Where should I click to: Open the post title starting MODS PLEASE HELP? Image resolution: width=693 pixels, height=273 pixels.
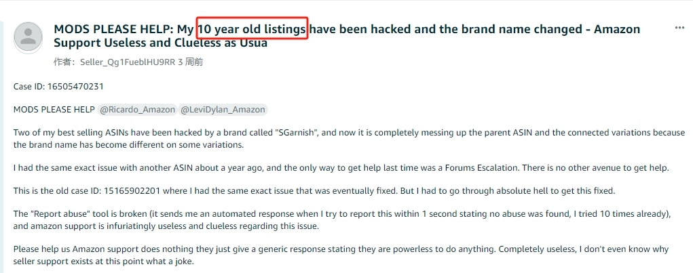[x=347, y=36]
